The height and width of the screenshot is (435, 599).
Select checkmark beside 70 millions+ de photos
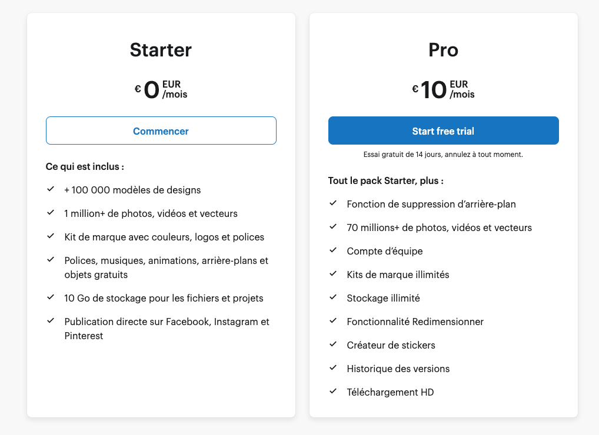pyautogui.click(x=333, y=227)
